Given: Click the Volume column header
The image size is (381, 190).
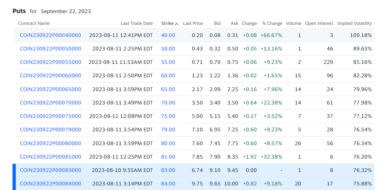Looking at the screenshot, I should point(293,23).
